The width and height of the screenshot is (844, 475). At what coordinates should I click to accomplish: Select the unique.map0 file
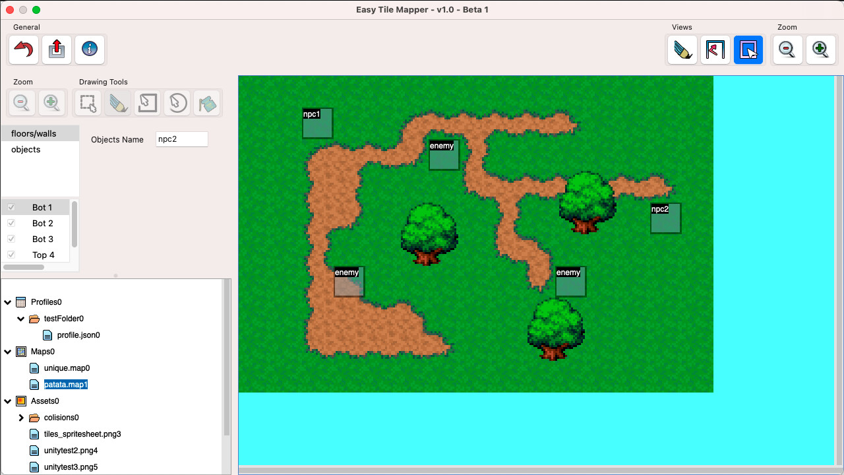pos(66,368)
